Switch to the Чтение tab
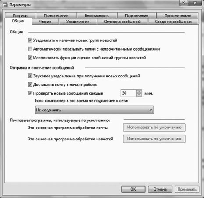 point(45,22)
